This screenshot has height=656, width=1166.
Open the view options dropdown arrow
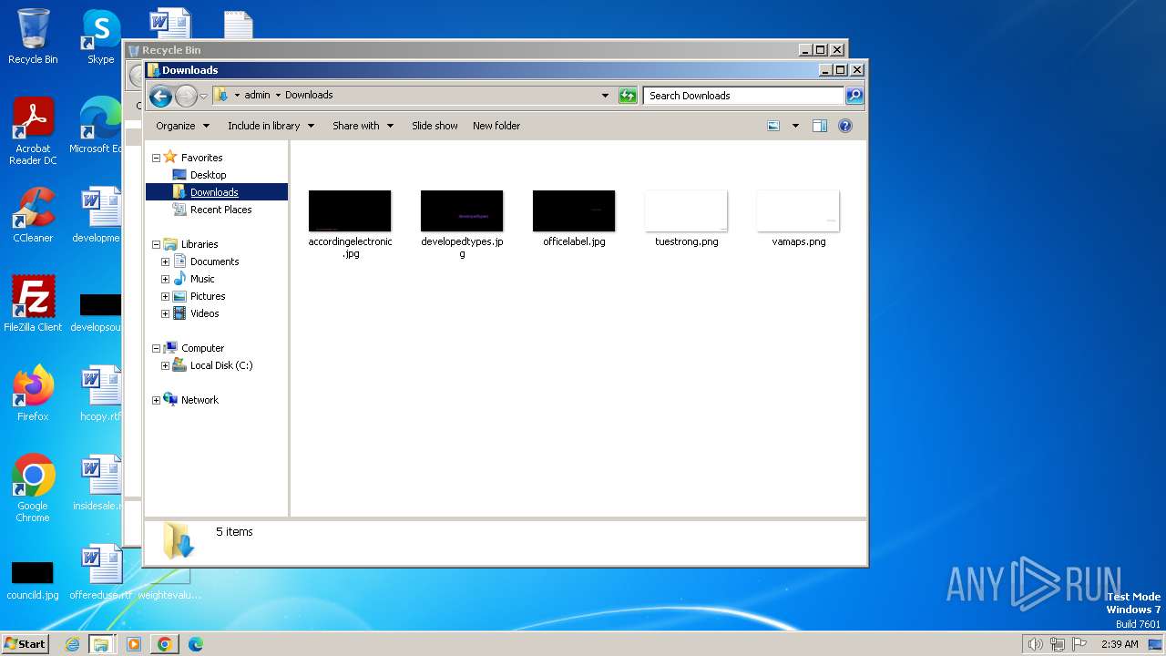coord(795,126)
